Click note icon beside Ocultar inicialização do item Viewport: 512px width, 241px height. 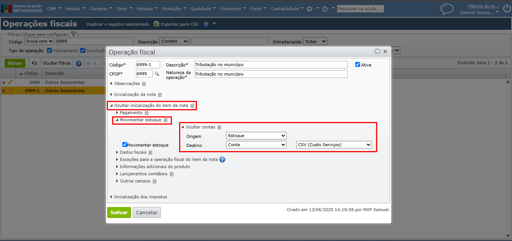coord(192,106)
